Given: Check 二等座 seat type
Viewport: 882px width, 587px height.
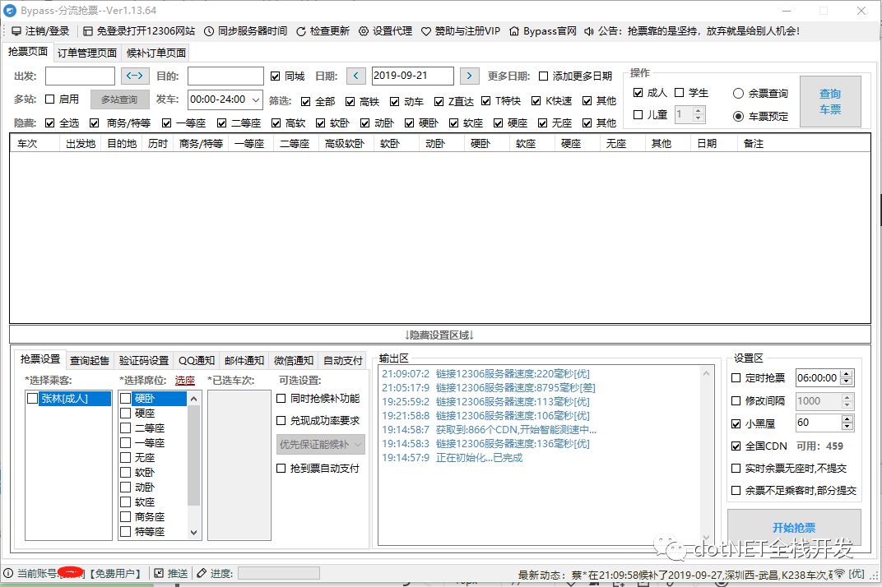Looking at the screenshot, I should point(125,428).
